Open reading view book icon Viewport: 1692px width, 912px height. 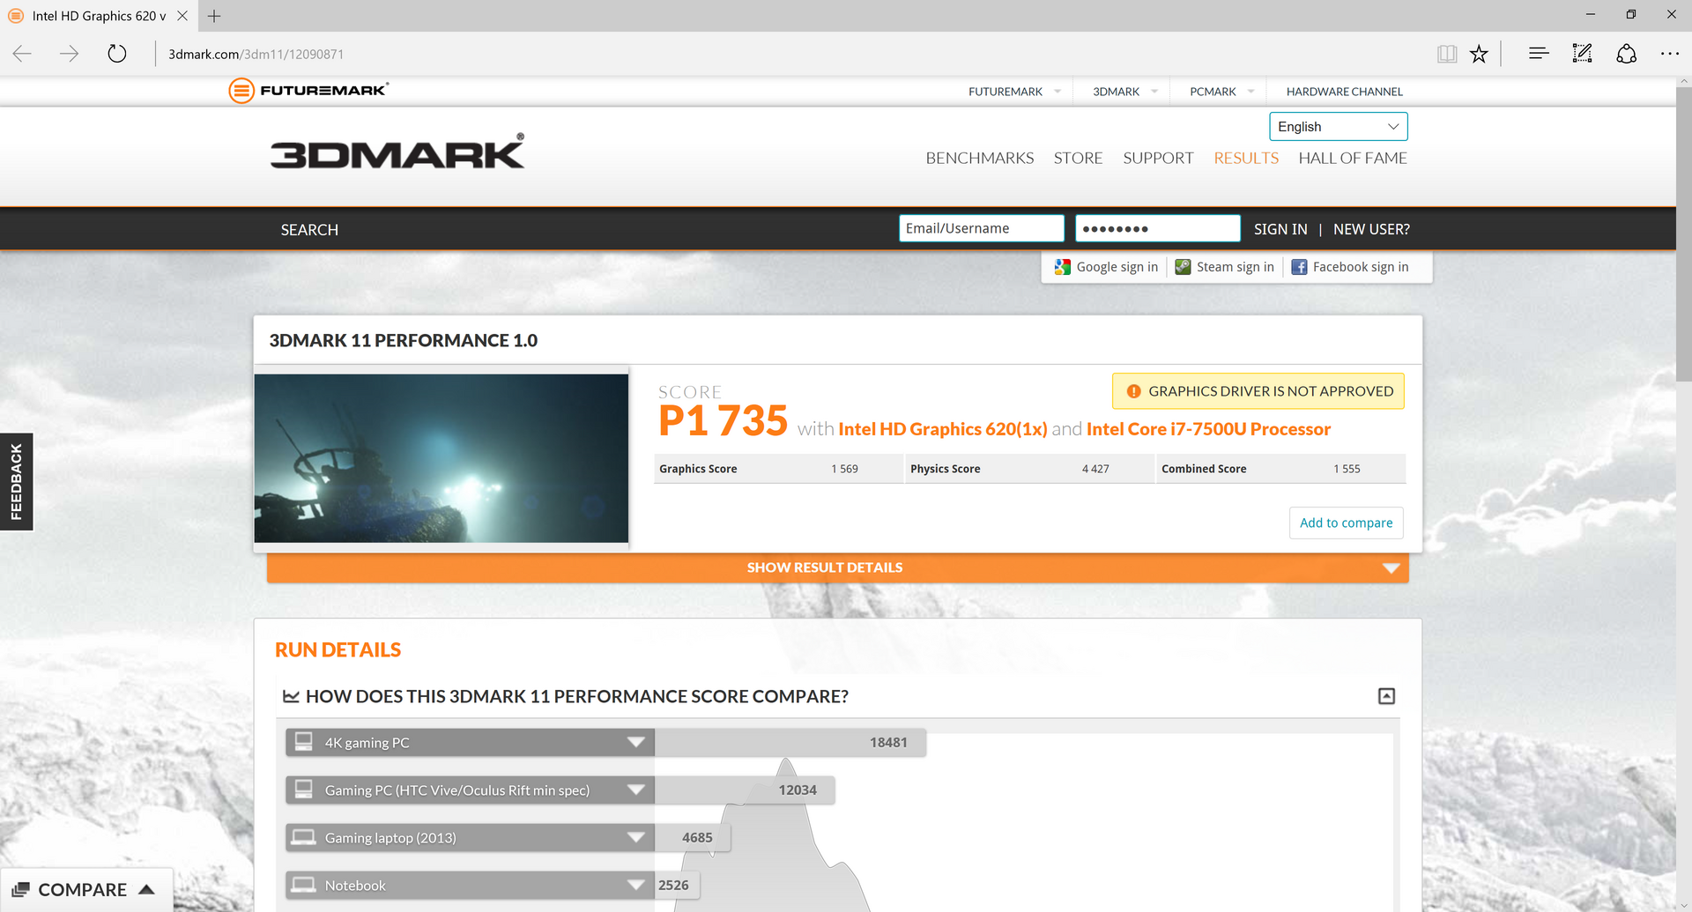1447,54
